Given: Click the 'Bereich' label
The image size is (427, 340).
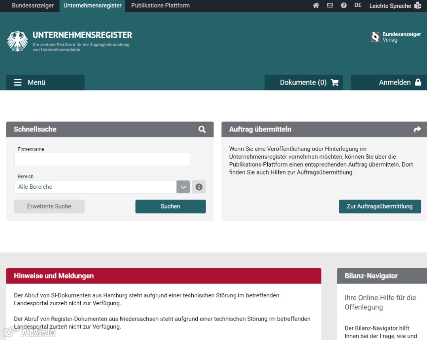Looking at the screenshot, I should pyautogui.click(x=26, y=177).
